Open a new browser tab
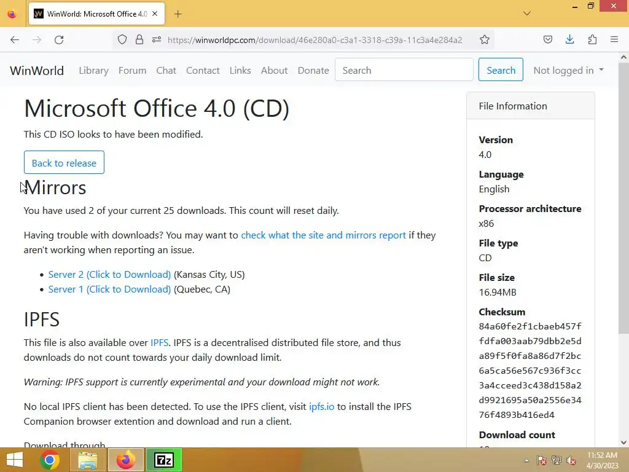Viewport: 629px width, 472px height. [x=178, y=14]
